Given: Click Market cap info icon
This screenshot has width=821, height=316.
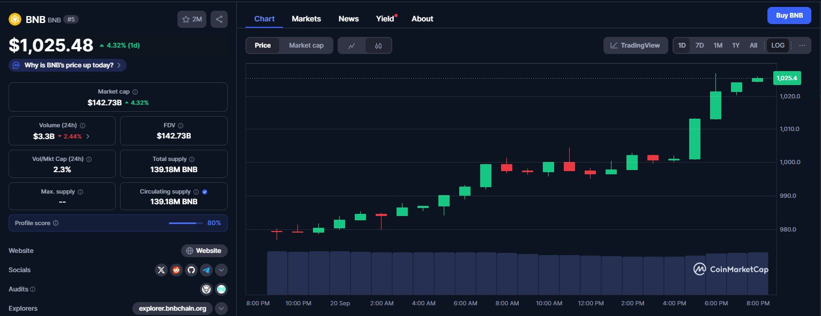Looking at the screenshot, I should (135, 92).
